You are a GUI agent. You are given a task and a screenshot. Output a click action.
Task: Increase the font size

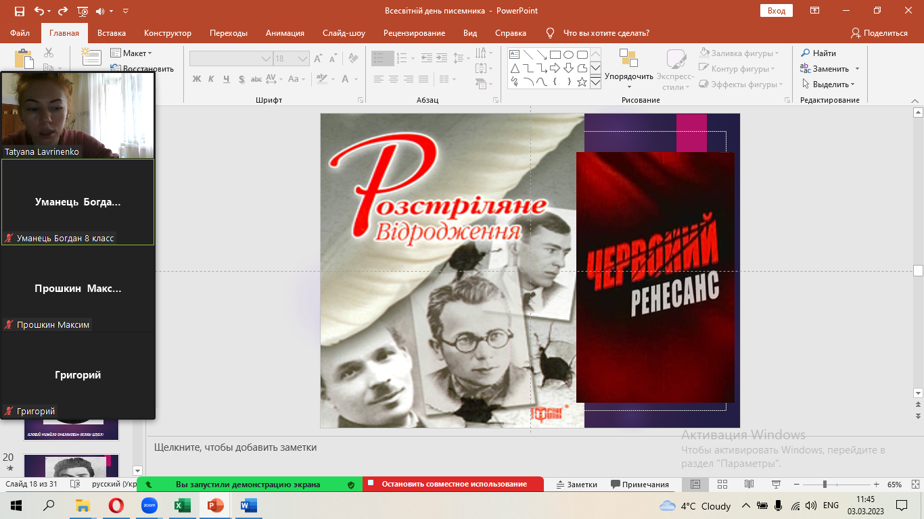[319, 59]
